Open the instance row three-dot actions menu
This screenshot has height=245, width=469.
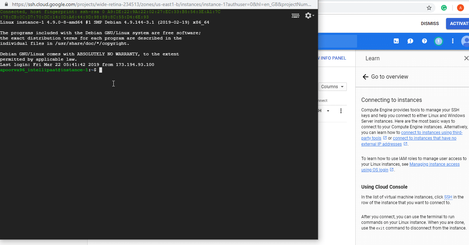tap(341, 111)
